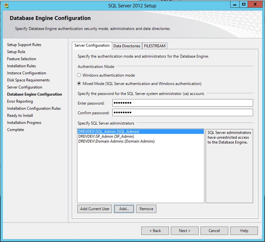The image size is (265, 242).
Task: Open the Data Directories tab
Action: pyautogui.click(x=127, y=46)
